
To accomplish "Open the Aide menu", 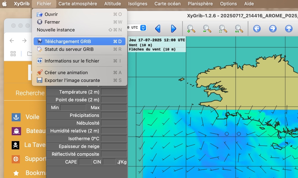I will [249, 3].
